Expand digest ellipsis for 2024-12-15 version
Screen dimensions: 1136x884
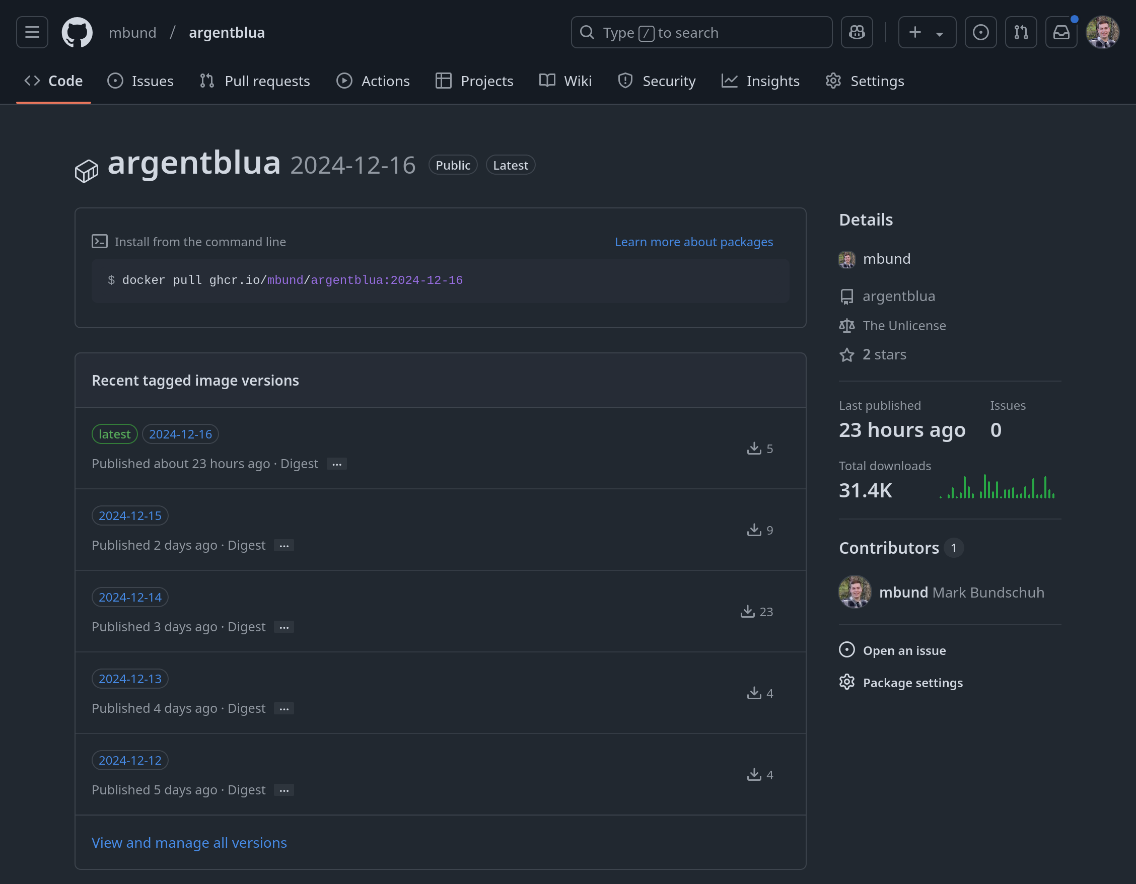tap(284, 546)
